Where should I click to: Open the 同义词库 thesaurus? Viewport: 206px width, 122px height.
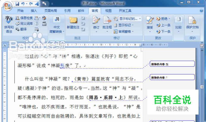24,24
